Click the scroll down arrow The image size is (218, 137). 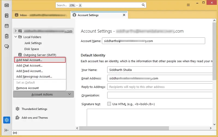214,124
